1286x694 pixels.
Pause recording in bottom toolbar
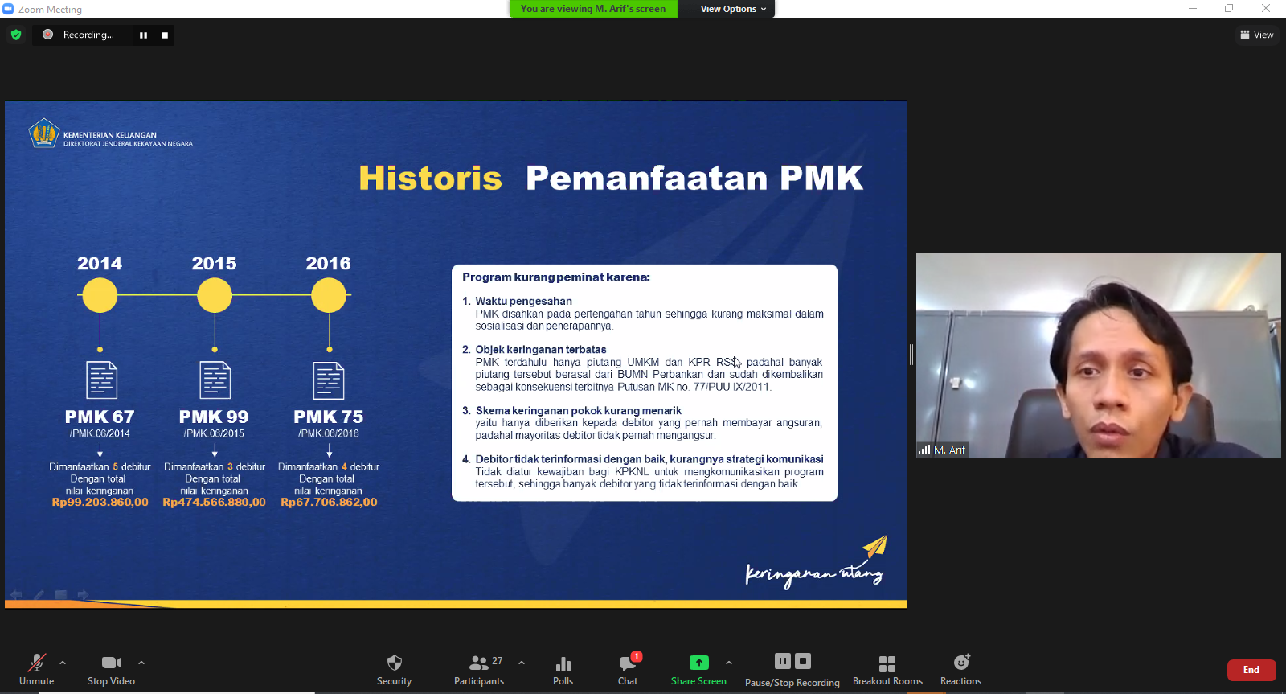click(783, 661)
